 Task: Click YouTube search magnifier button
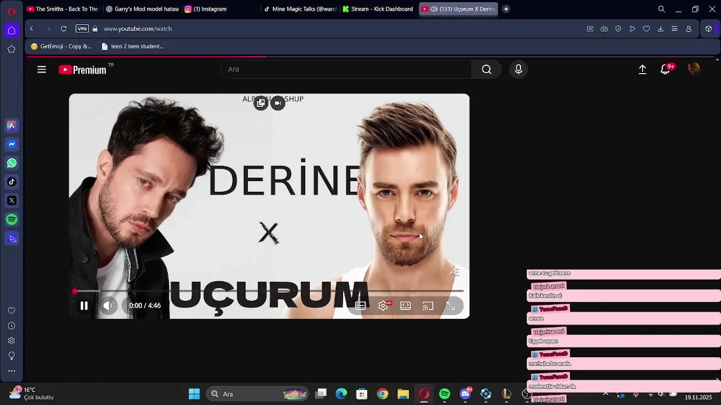point(487,69)
